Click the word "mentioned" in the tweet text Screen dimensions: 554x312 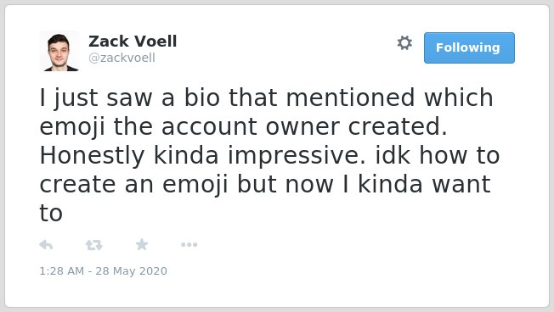350,97
